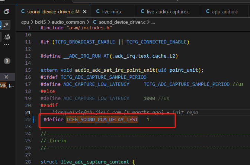Viewport: 250px width, 165px height.
Task: Click the '#else' directive on line 18
Action: pyautogui.click(x=48, y=91)
